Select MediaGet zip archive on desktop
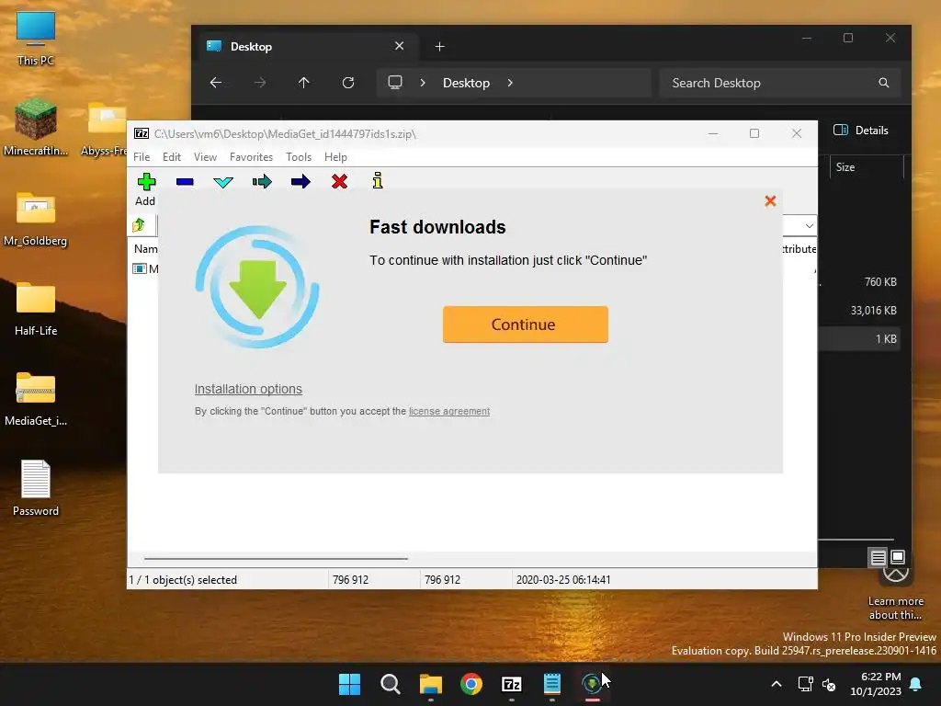Viewport: 941px width, 706px height. point(36,398)
